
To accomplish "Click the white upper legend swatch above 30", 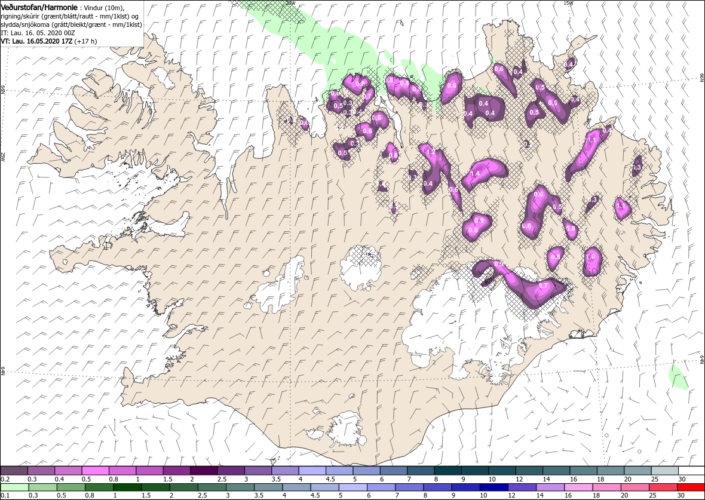I will click(691, 471).
